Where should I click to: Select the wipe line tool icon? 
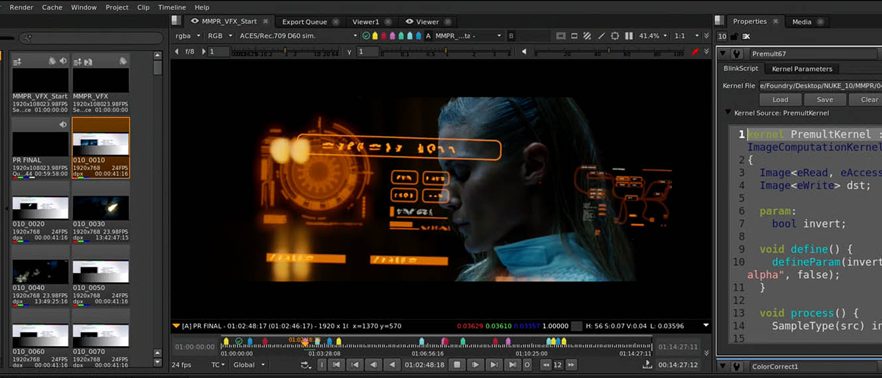(601, 36)
